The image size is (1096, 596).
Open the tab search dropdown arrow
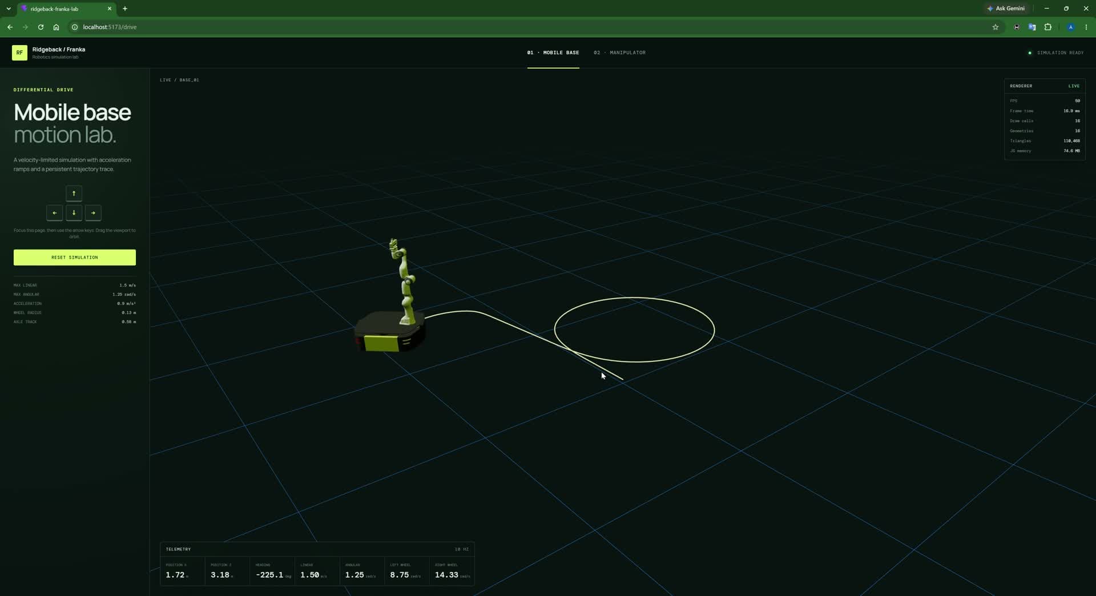tap(9, 9)
